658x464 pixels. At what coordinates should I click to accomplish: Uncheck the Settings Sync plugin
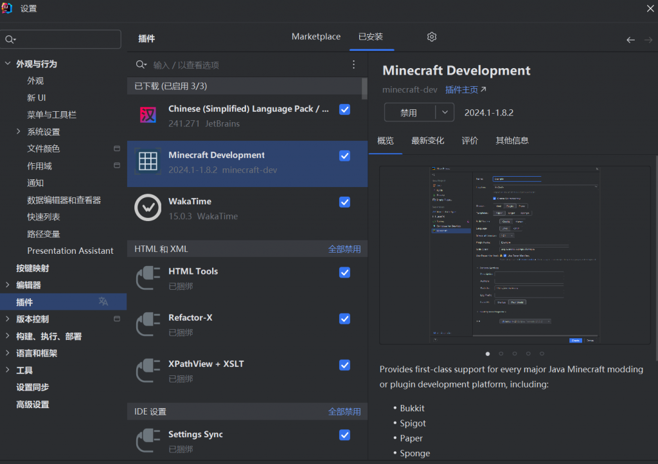(x=344, y=435)
